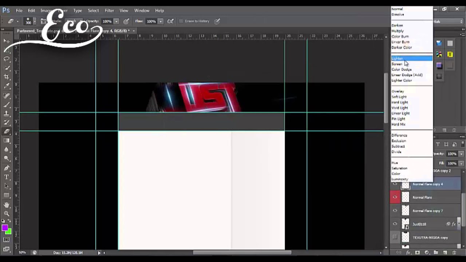
Task: Select the Dodge tool
Action: coord(7,159)
